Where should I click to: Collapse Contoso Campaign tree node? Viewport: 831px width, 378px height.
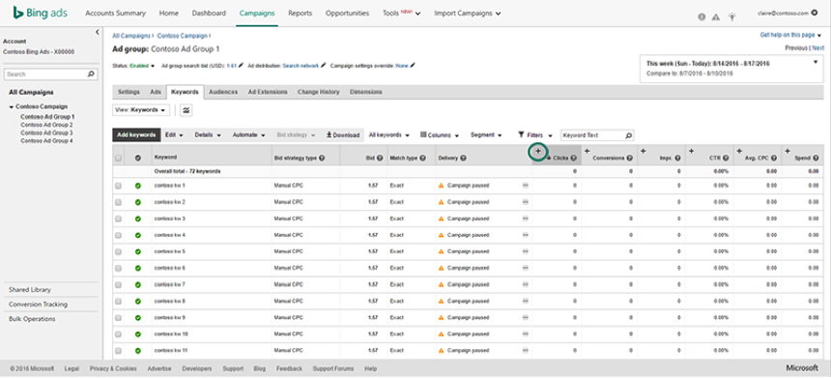(12, 107)
